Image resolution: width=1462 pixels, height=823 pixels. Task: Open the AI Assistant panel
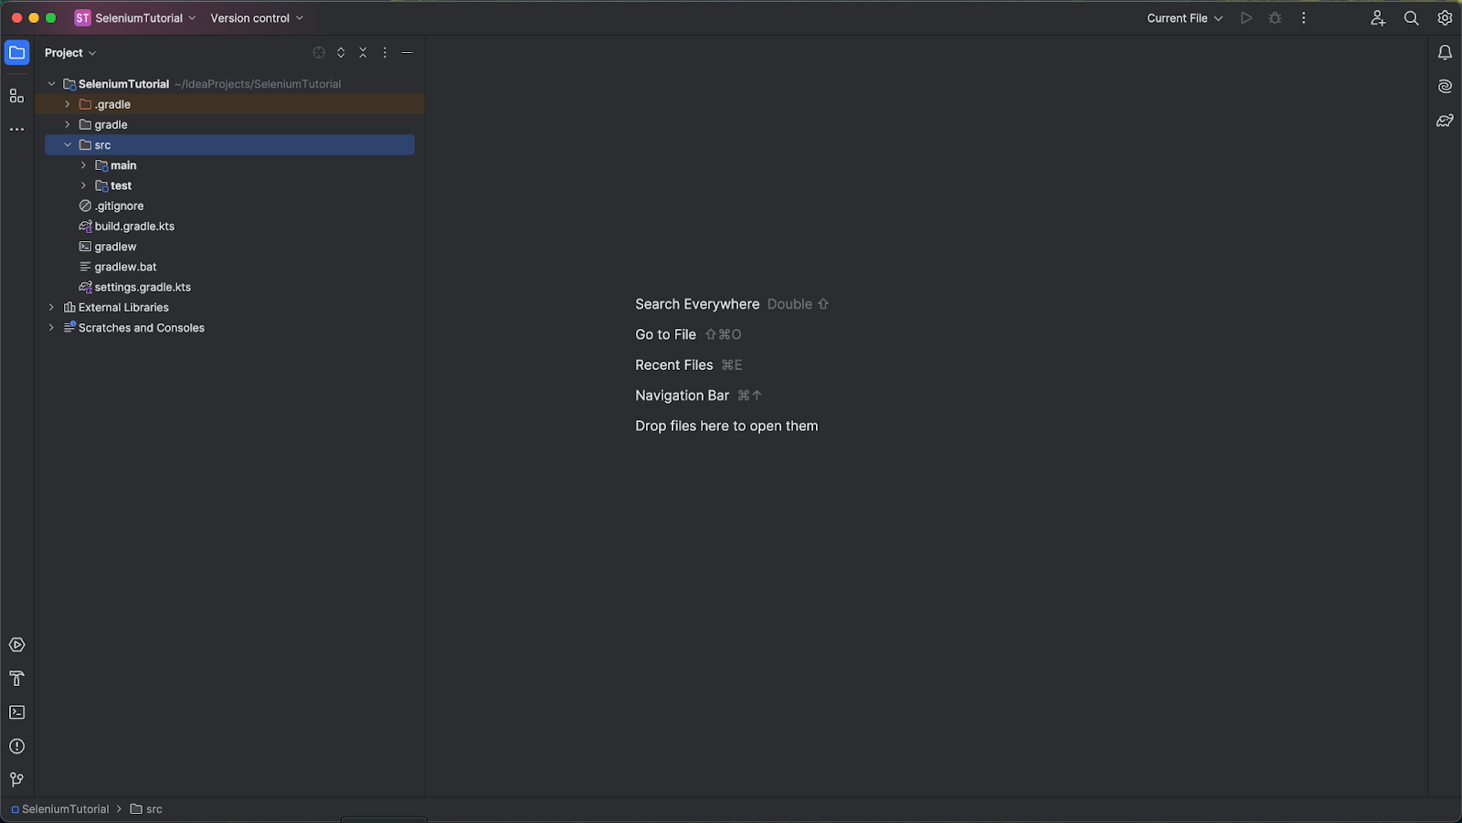coord(1445,86)
